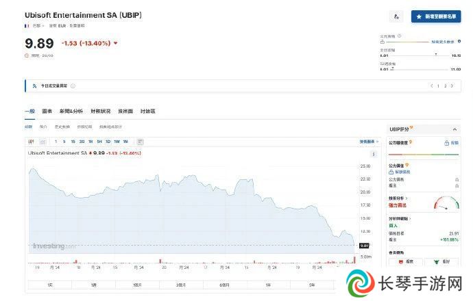This screenshot has height=301, width=473.
Task: Select the 3 months range button below chart
Action: click(x=181, y=285)
